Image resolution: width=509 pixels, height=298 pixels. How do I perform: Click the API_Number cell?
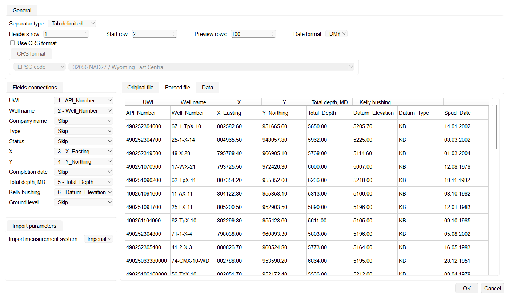pos(148,113)
